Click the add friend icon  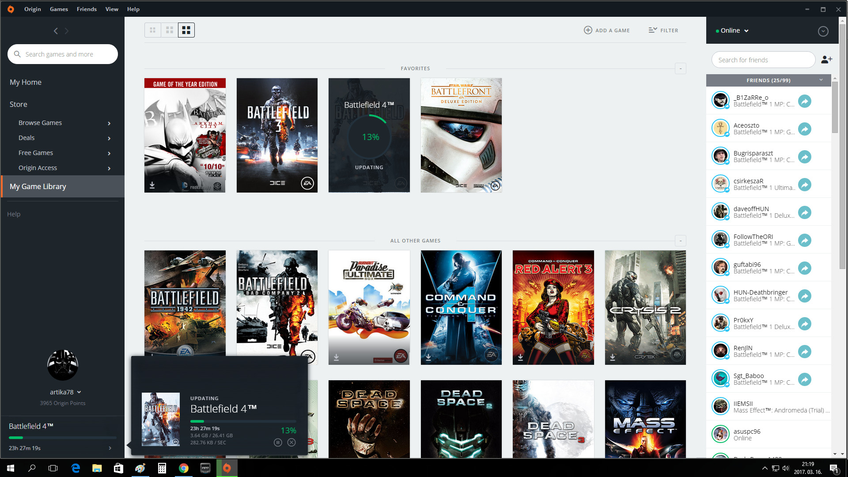pyautogui.click(x=826, y=60)
